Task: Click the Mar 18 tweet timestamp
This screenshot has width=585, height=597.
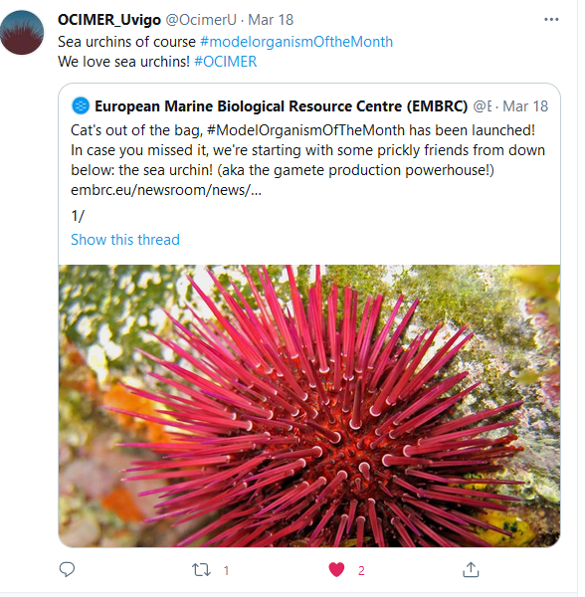Action: pos(271,20)
